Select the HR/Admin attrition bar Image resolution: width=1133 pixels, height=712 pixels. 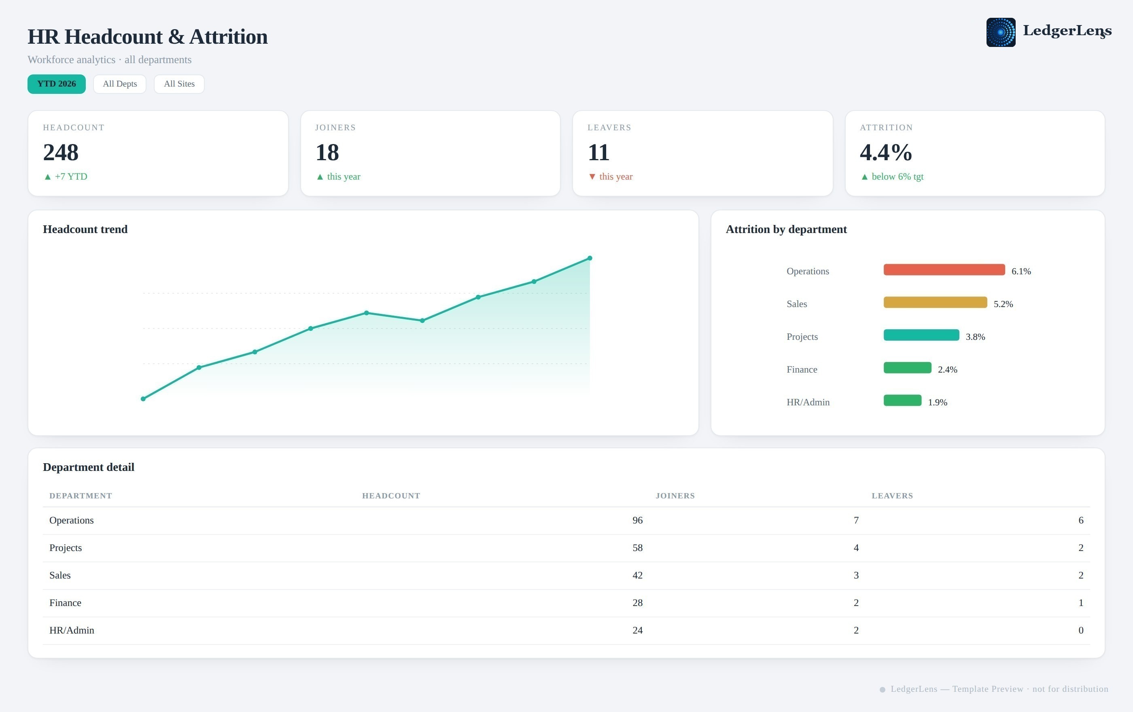(902, 400)
